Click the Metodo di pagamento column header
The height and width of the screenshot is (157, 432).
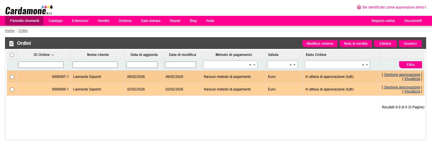point(234,55)
